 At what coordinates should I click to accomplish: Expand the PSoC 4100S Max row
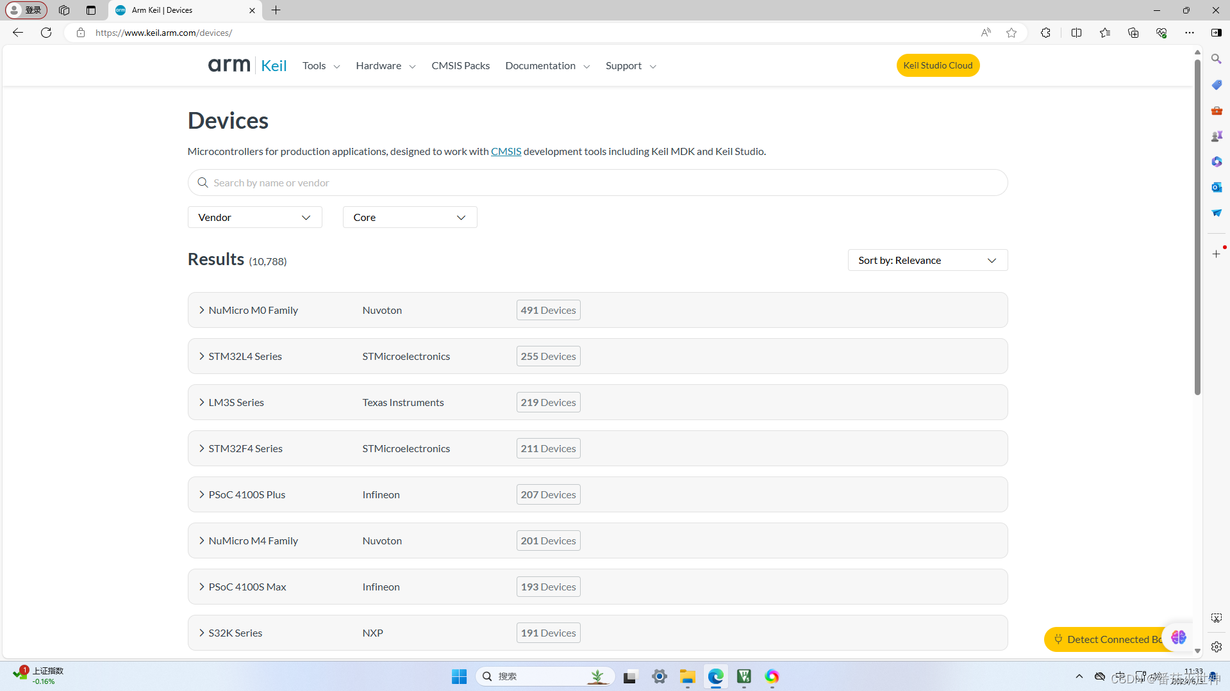click(597, 587)
